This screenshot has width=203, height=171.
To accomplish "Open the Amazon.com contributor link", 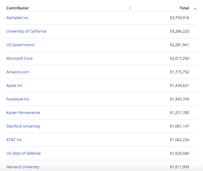I will tap(18, 72).
